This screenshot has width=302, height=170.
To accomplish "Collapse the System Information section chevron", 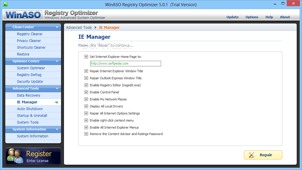I will tap(57, 129).
